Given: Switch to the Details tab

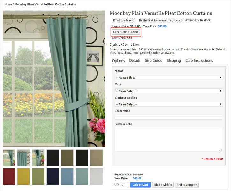Looking at the screenshot, I should pyautogui.click(x=135, y=60).
